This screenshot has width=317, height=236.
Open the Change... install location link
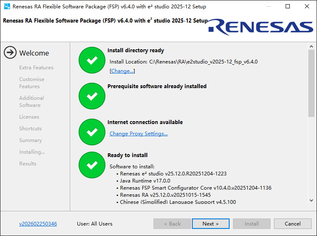[x=122, y=71]
